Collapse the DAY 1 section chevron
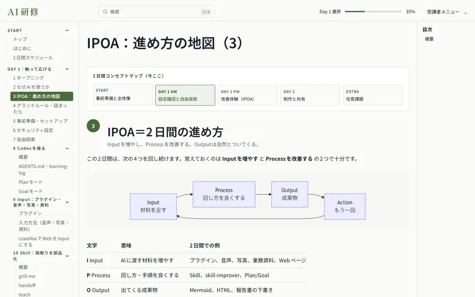 [67, 69]
